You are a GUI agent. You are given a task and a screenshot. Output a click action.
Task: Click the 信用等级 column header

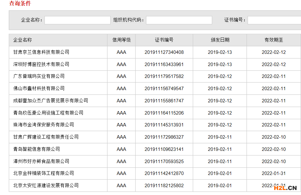pos(121,40)
